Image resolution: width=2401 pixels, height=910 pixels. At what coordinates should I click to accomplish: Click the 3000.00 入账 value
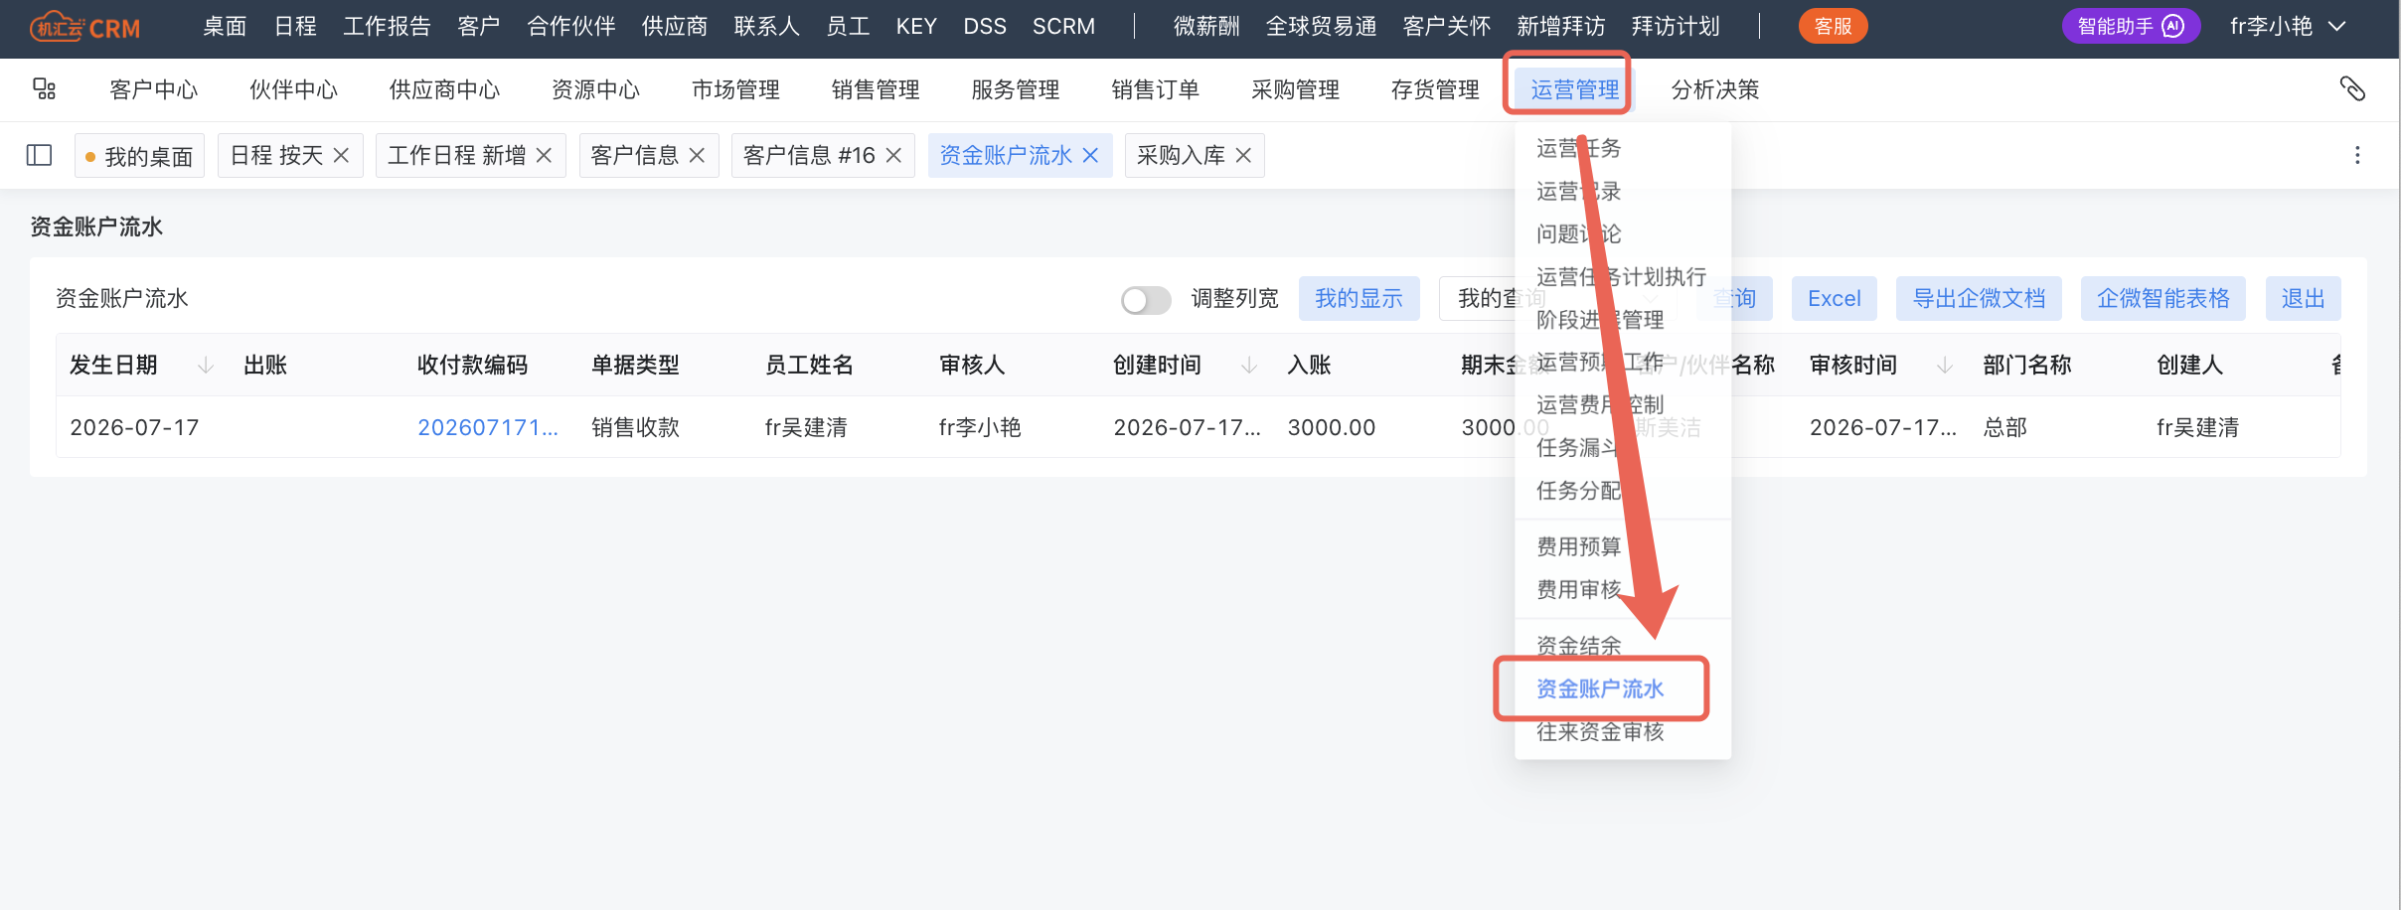(x=1332, y=427)
